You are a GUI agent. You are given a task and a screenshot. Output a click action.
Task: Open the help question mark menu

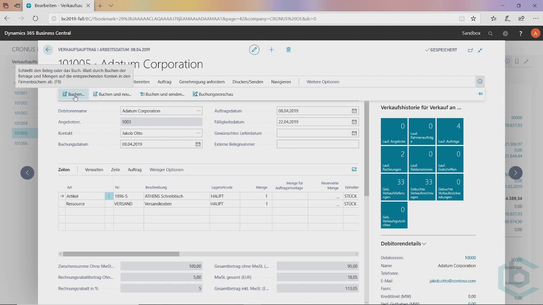[521, 33]
